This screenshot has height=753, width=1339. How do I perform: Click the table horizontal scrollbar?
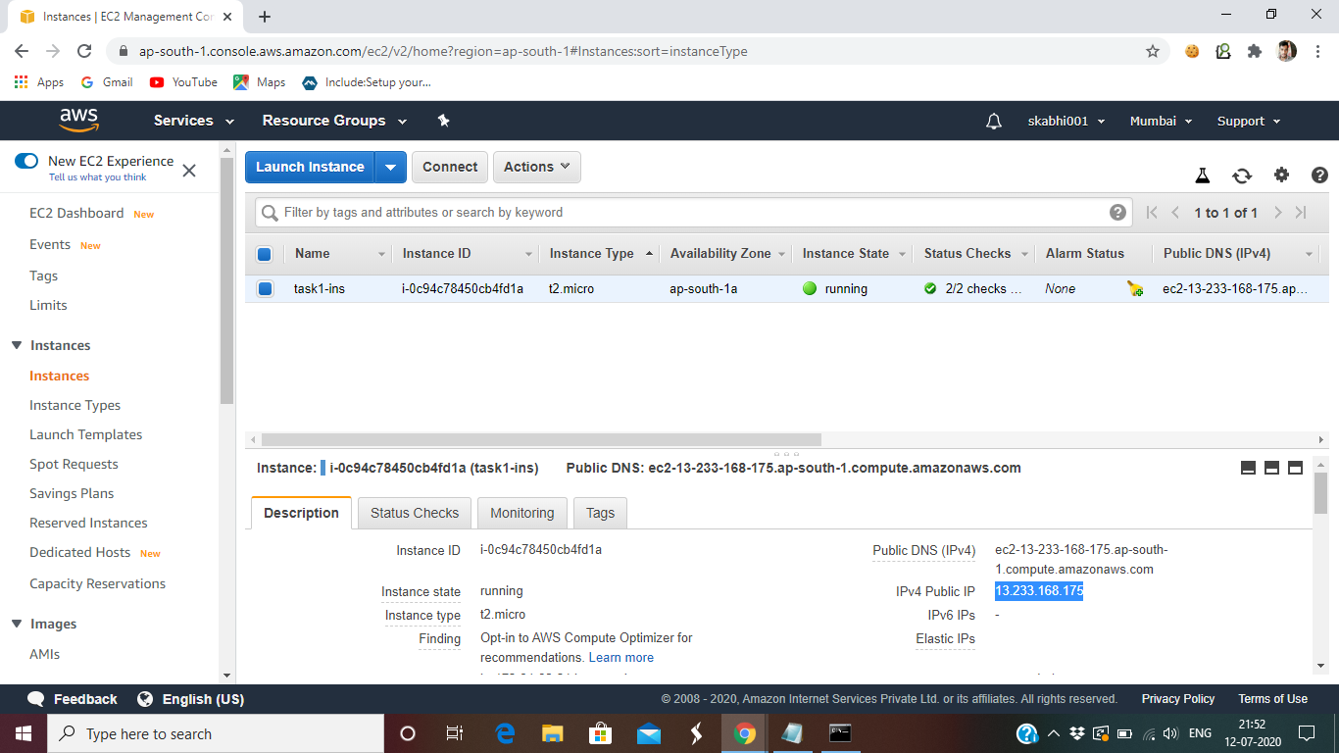click(x=541, y=440)
